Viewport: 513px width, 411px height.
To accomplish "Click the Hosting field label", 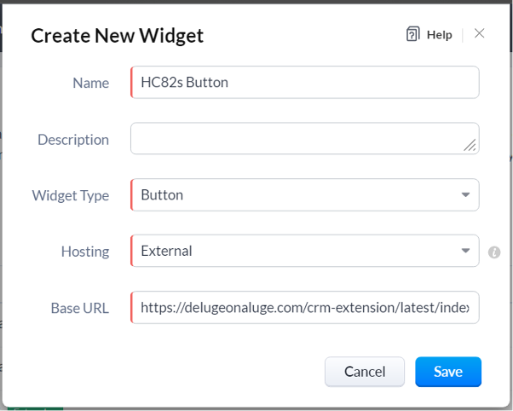I will [85, 252].
